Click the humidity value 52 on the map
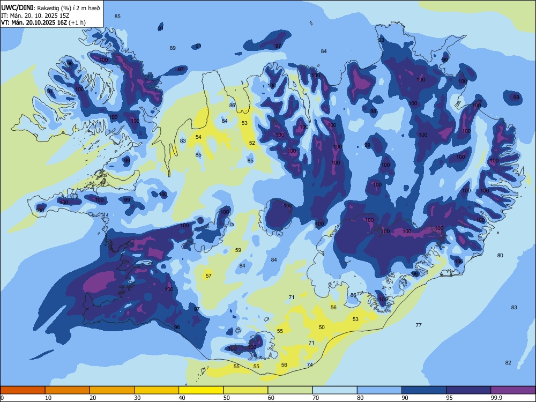The image size is (536, 402). click(x=252, y=143)
